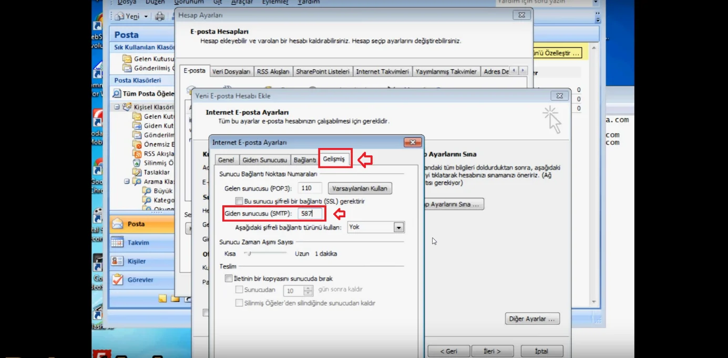Click the Varsayılanları Kullan button
Screen dimensions: 728x358
click(360, 188)
